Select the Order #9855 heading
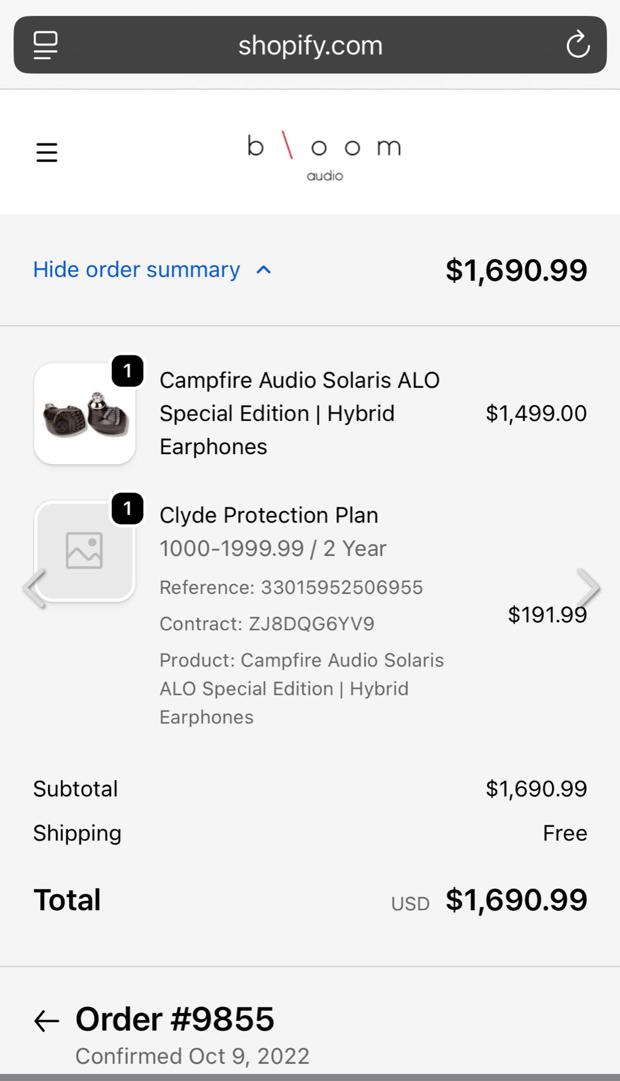The image size is (620, 1081). tap(175, 1018)
